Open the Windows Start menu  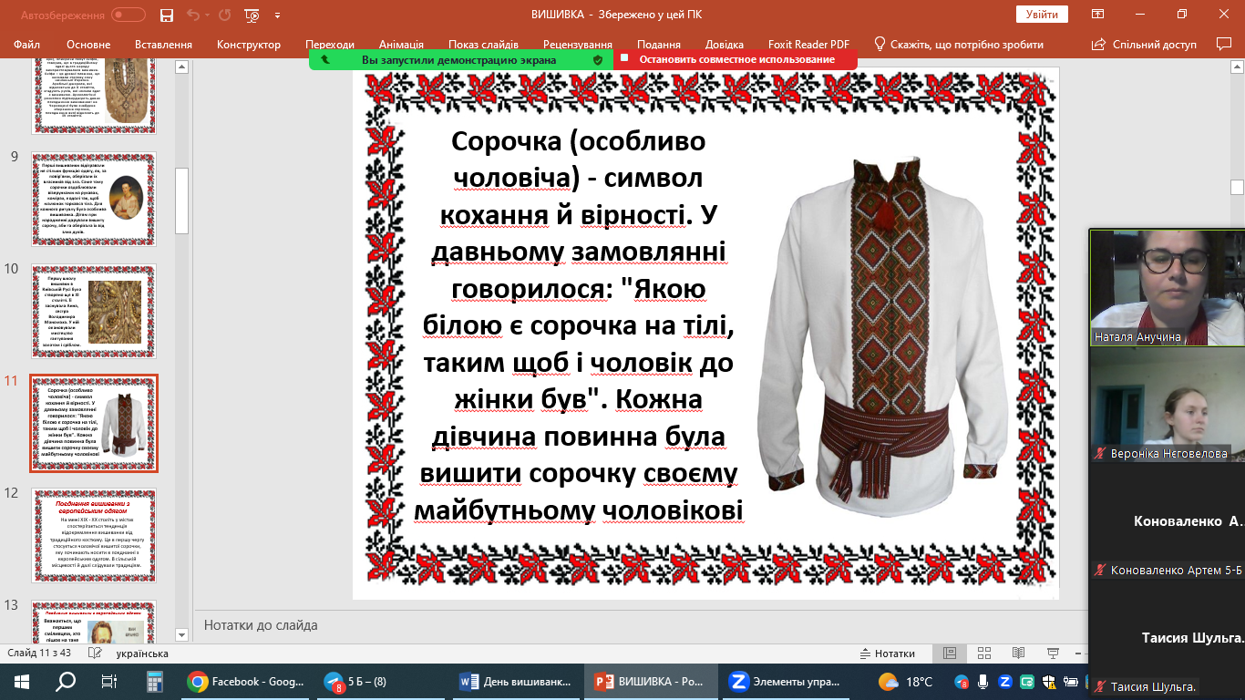tap(22, 682)
